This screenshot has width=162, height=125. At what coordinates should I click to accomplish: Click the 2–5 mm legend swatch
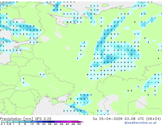click(22, 122)
